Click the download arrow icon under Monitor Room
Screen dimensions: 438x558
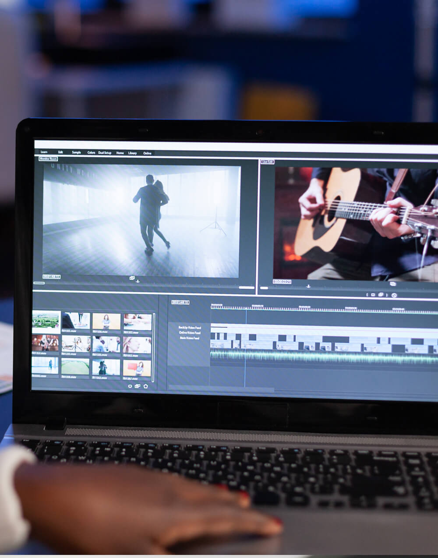(138, 281)
